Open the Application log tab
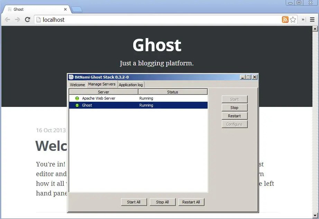This screenshot has height=219, width=319. pos(131,85)
